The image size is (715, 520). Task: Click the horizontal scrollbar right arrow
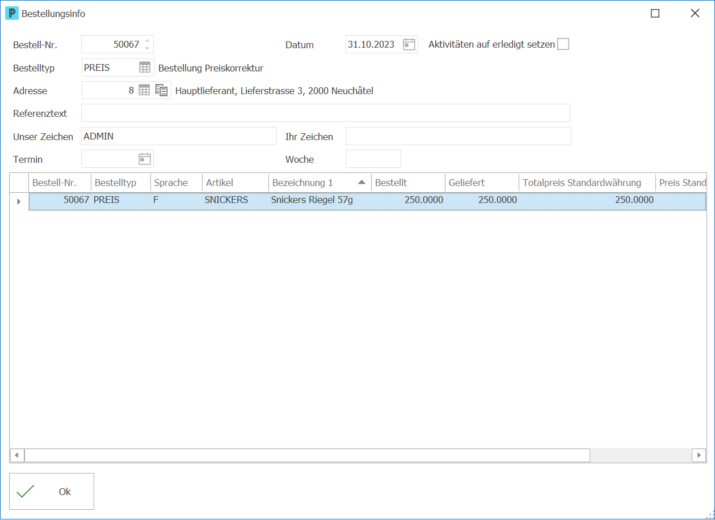699,455
